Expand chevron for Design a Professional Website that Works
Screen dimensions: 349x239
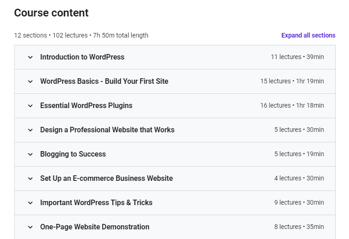[x=30, y=130]
